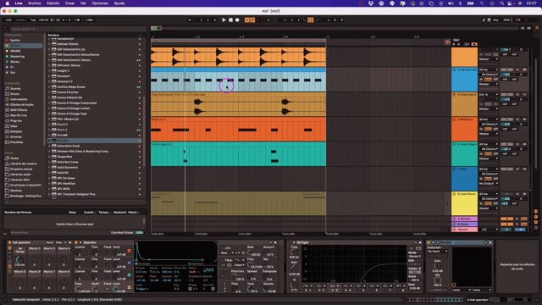Open the Plug-ins category
This screenshot has height=305, width=542.
pyautogui.click(x=23, y=120)
